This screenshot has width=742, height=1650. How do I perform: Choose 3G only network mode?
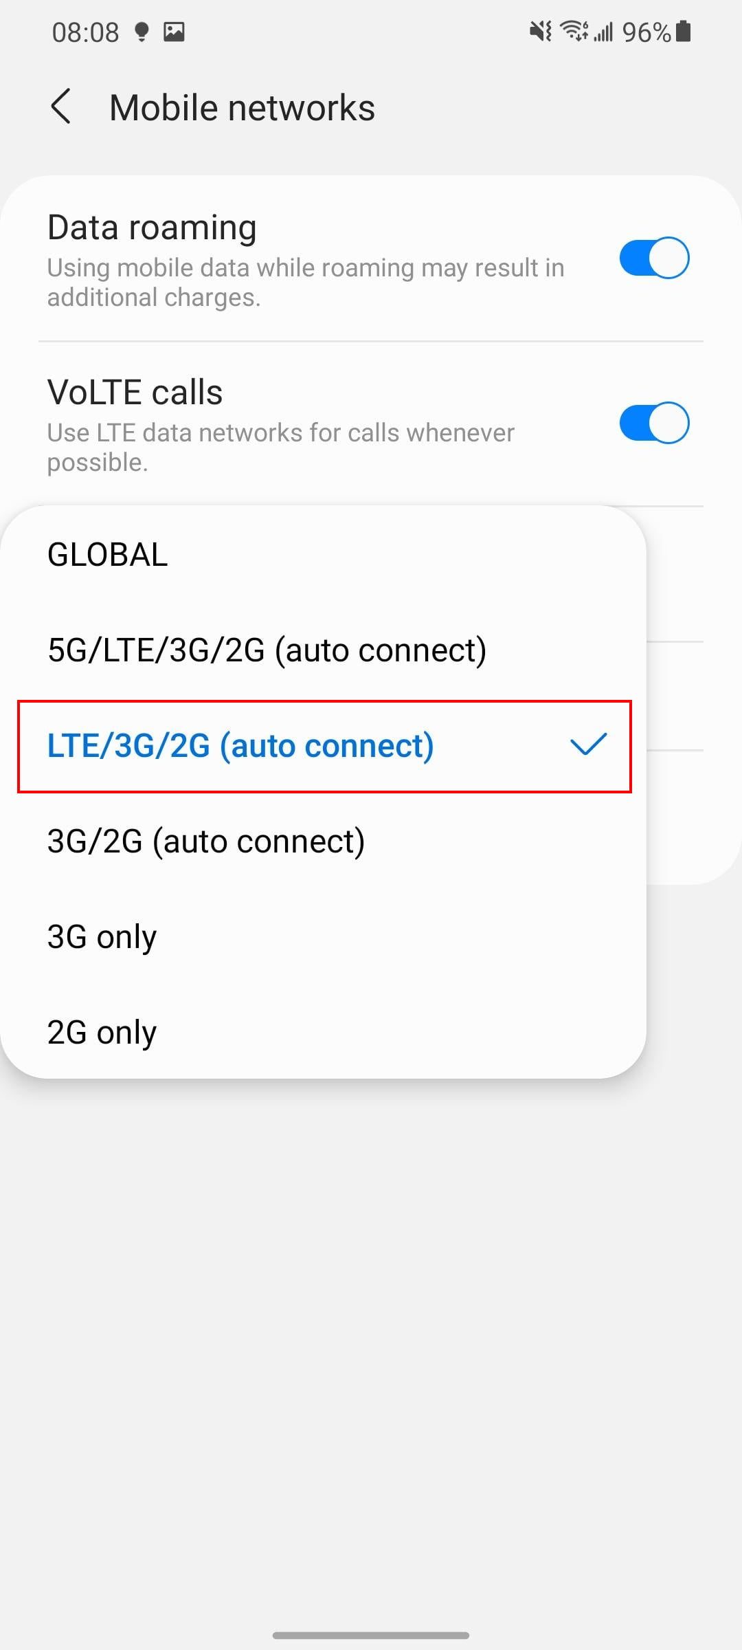pyautogui.click(x=102, y=937)
